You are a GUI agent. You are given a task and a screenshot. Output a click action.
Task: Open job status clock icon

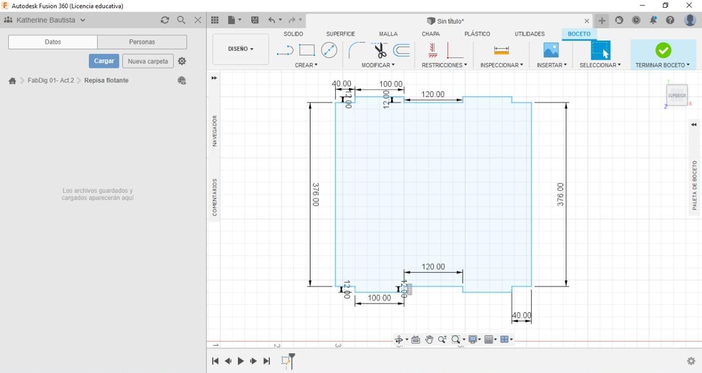(636, 20)
